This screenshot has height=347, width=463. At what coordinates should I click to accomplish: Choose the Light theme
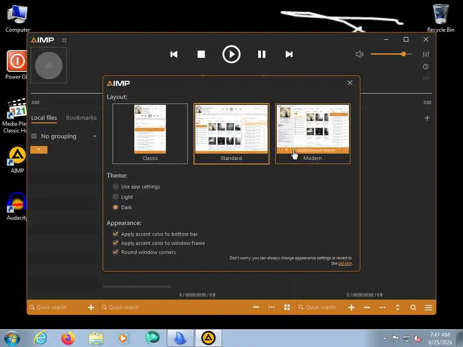pos(123,197)
